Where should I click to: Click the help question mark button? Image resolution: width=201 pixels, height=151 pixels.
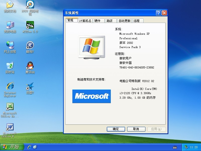click(159, 13)
